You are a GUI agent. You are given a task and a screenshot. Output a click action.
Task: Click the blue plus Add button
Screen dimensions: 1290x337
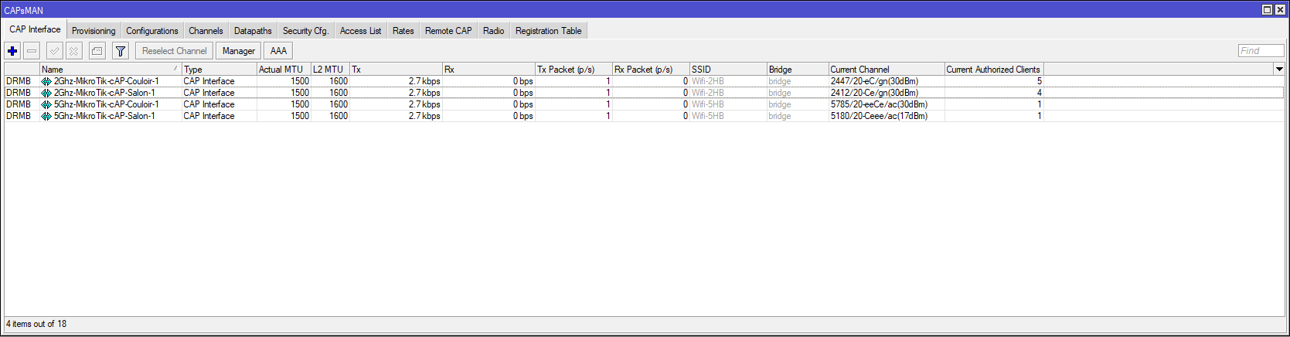[x=12, y=51]
